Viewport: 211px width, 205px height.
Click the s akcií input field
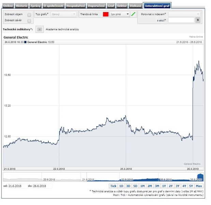181,20
